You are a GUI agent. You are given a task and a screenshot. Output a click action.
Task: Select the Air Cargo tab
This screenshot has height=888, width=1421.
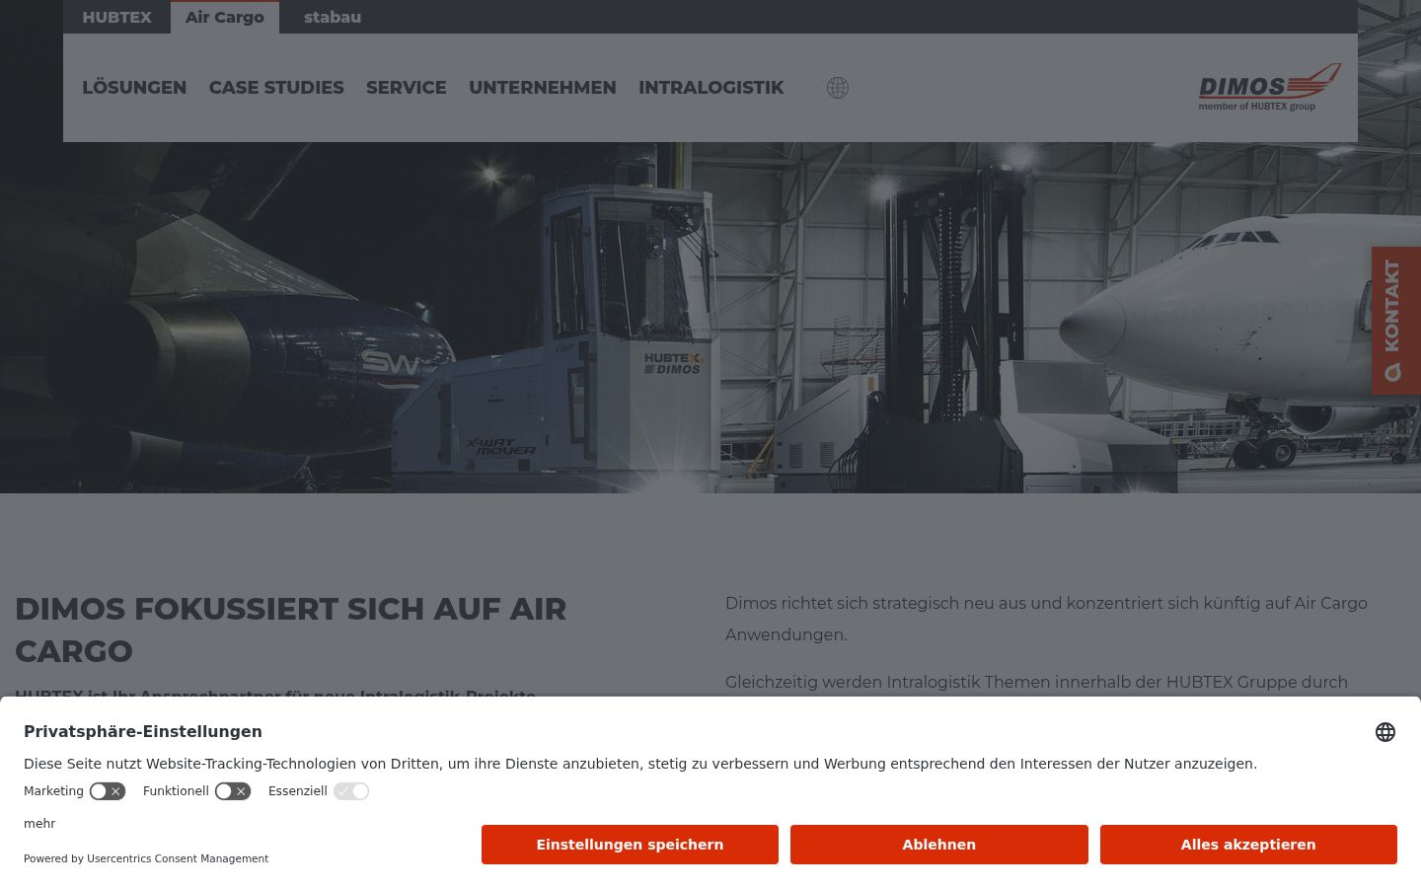tap(225, 17)
